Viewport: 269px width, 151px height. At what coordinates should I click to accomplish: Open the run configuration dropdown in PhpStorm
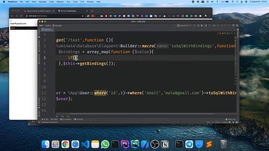pos(184,26)
